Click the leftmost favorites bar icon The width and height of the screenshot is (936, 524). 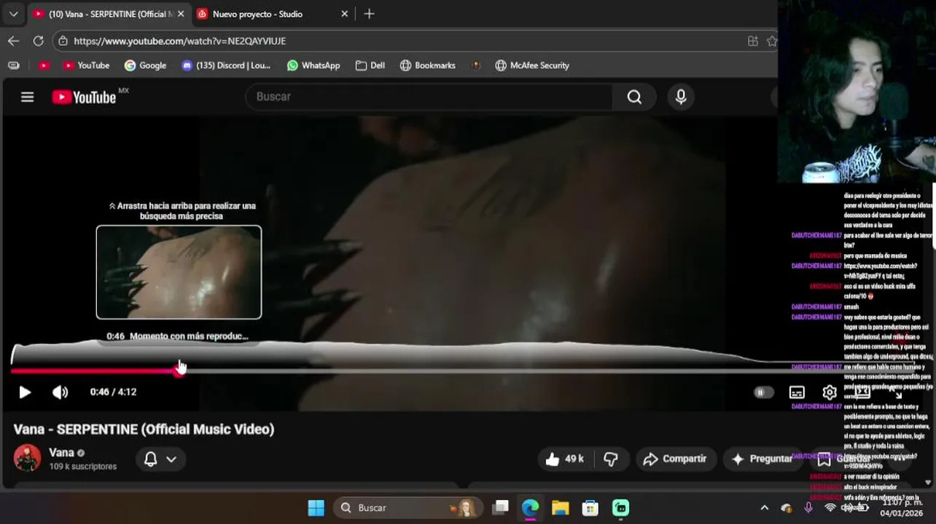pos(14,65)
